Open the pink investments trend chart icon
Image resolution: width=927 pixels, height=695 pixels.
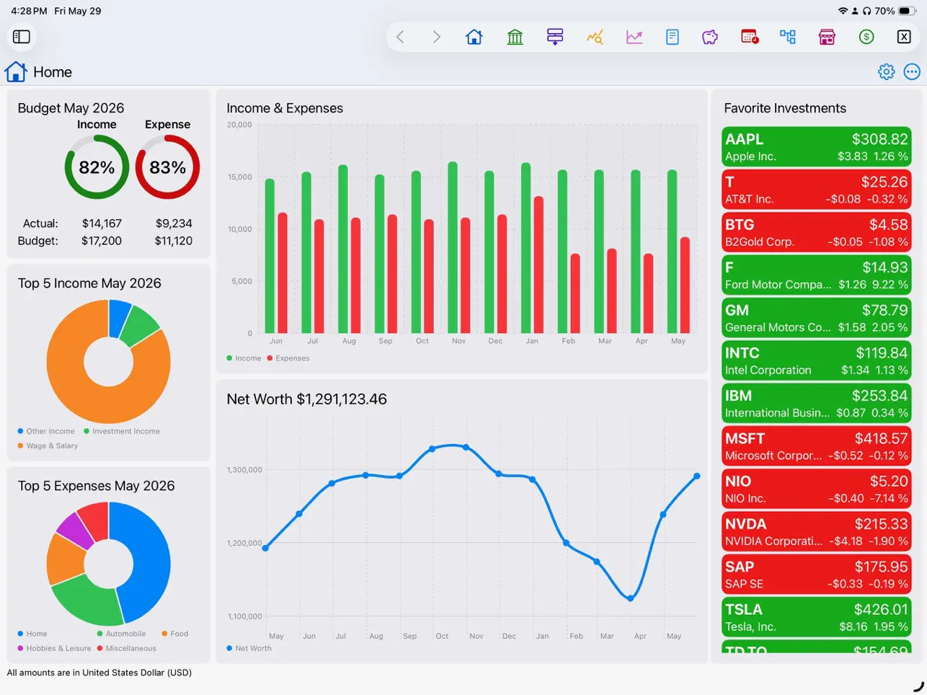coord(634,37)
